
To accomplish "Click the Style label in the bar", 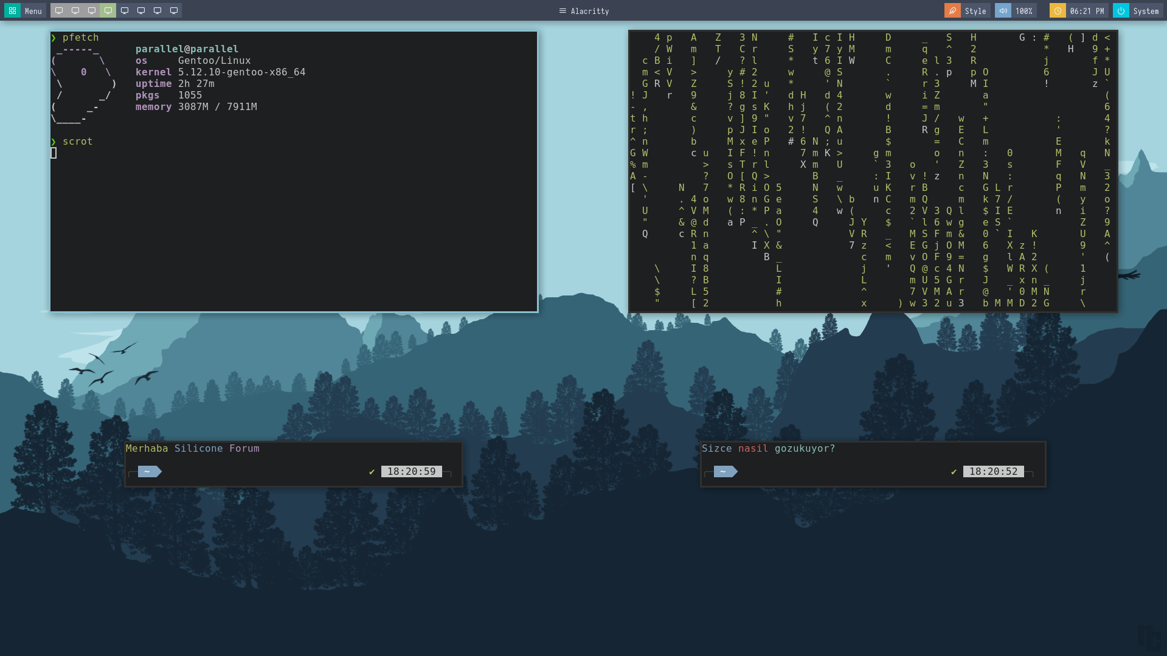I will (975, 11).
